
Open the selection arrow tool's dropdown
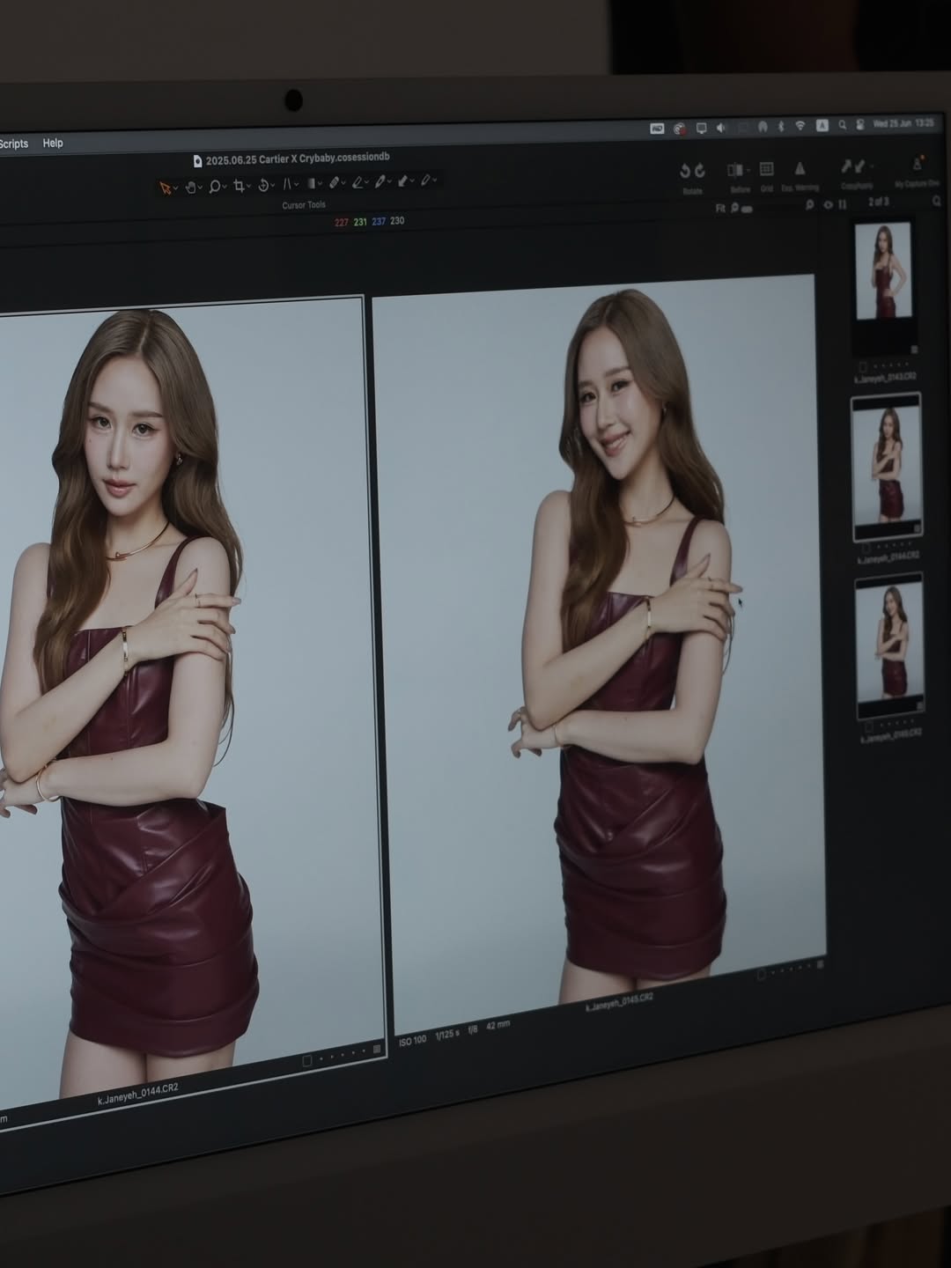click(174, 187)
